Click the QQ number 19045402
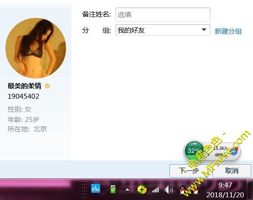This screenshot has width=253, height=200. pos(23,96)
